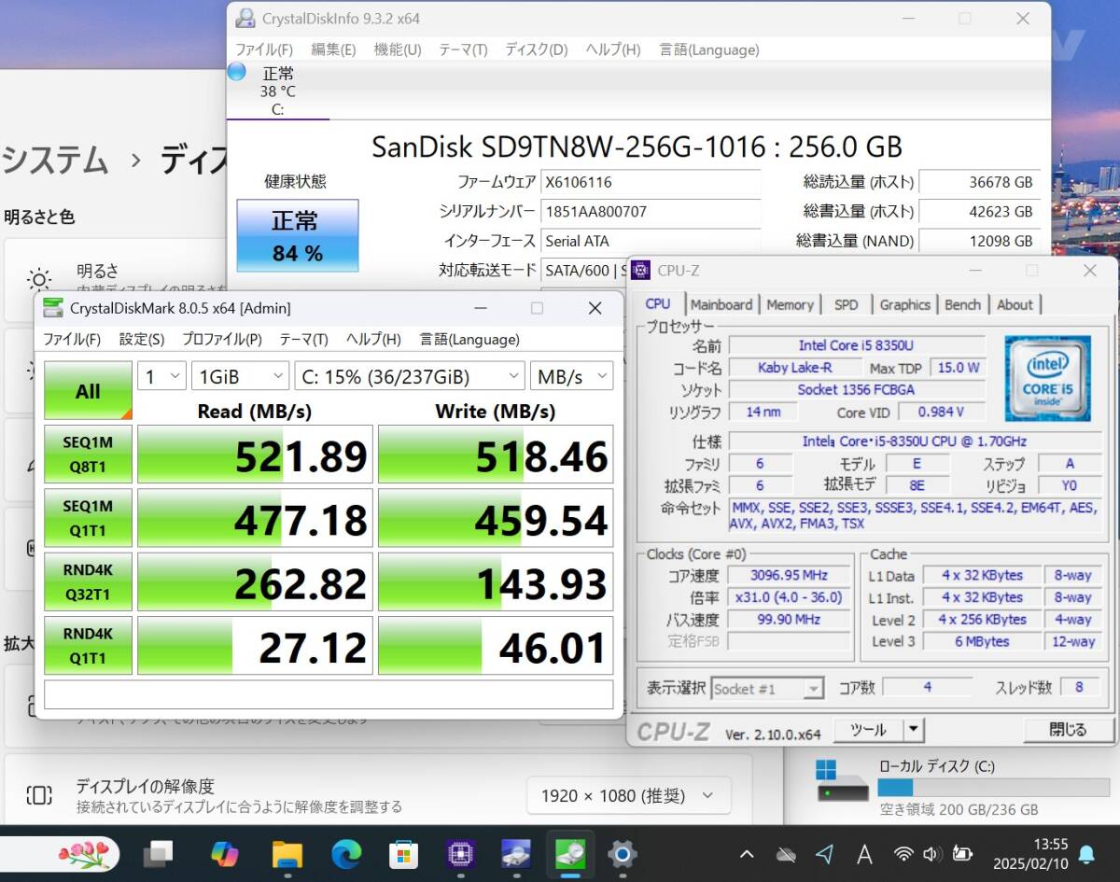Click the Local Disk (C:) drive icon
The width and height of the screenshot is (1120, 882).
[843, 782]
